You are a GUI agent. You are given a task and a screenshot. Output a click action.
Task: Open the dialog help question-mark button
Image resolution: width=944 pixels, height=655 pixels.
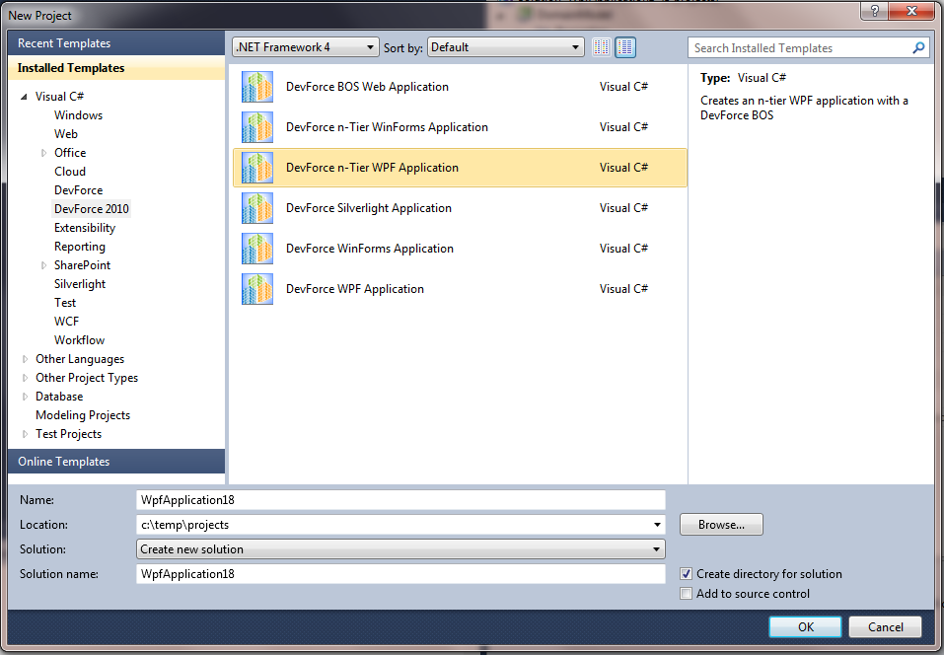874,11
